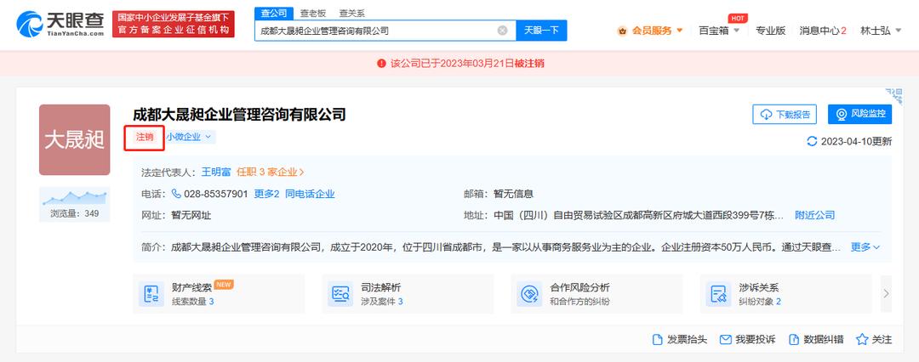Image resolution: width=919 pixels, height=362 pixels.
Task: Click the next arrow on the cards carousel
Action: [x=886, y=293]
